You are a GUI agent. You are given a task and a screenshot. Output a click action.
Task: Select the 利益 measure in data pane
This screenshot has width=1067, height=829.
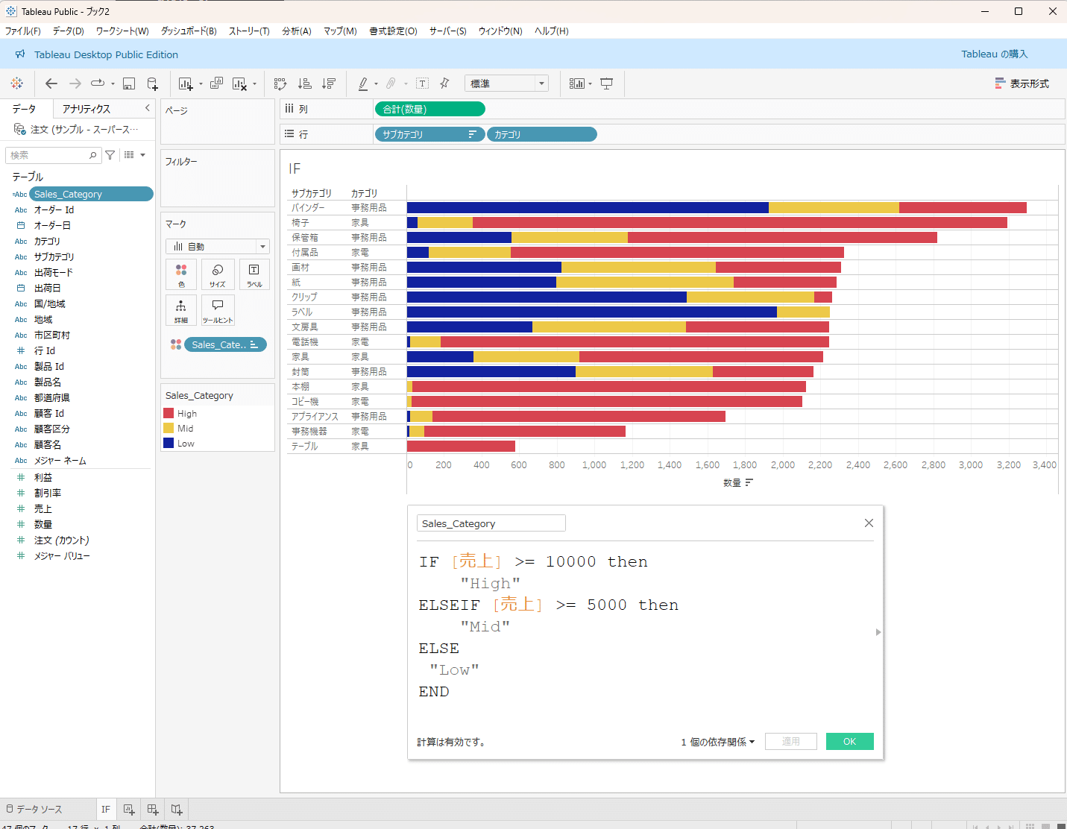point(43,478)
